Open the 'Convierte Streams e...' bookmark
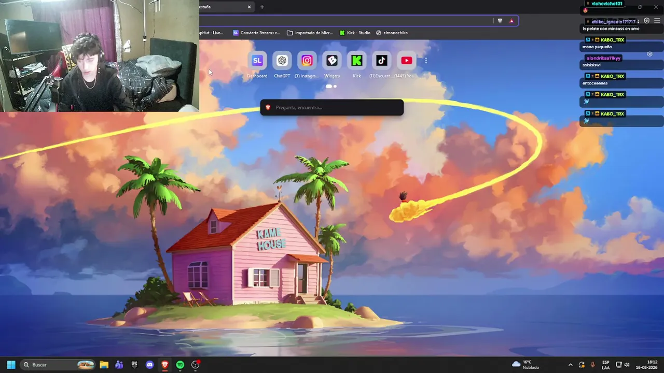The width and height of the screenshot is (664, 373). (x=256, y=33)
